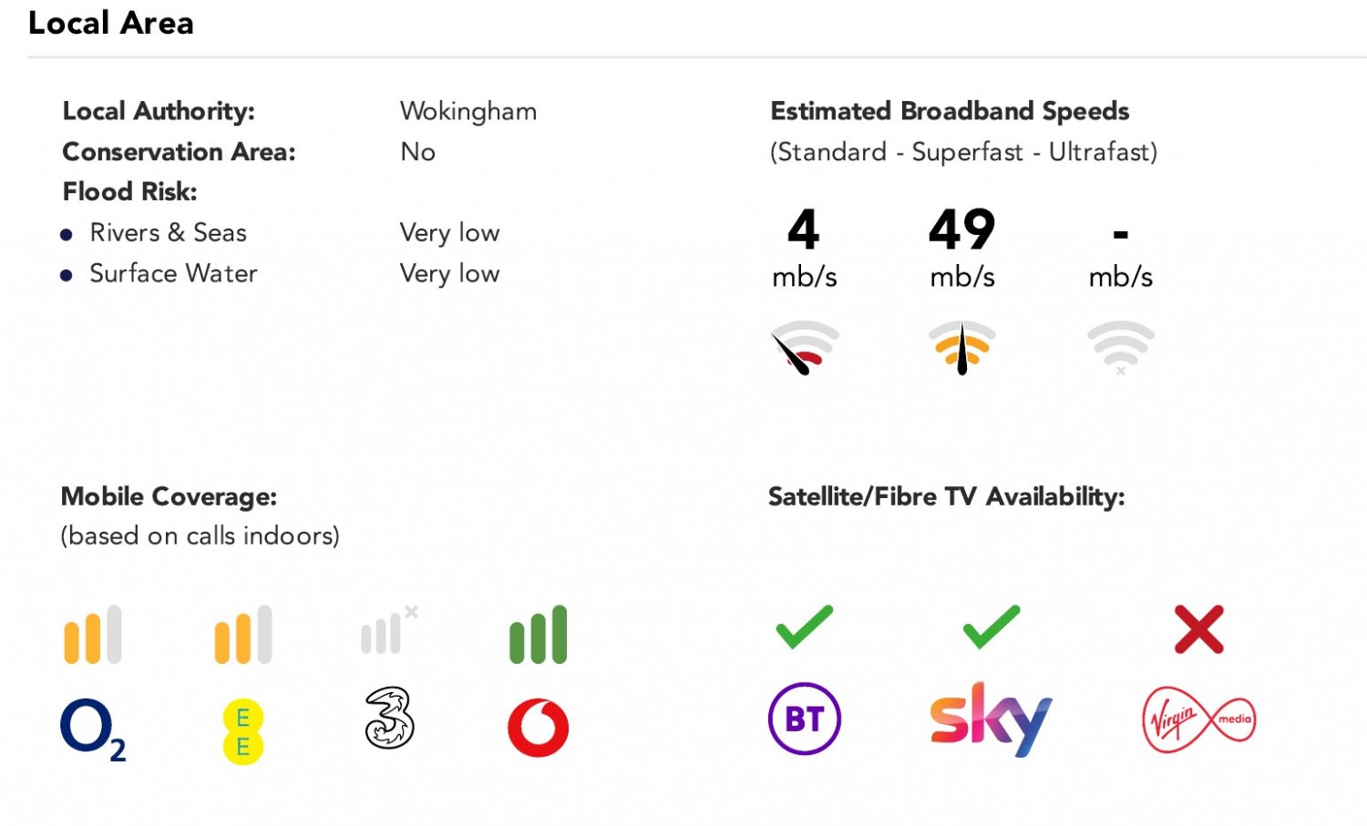Click the Virgin Media logo

pos(1198,719)
